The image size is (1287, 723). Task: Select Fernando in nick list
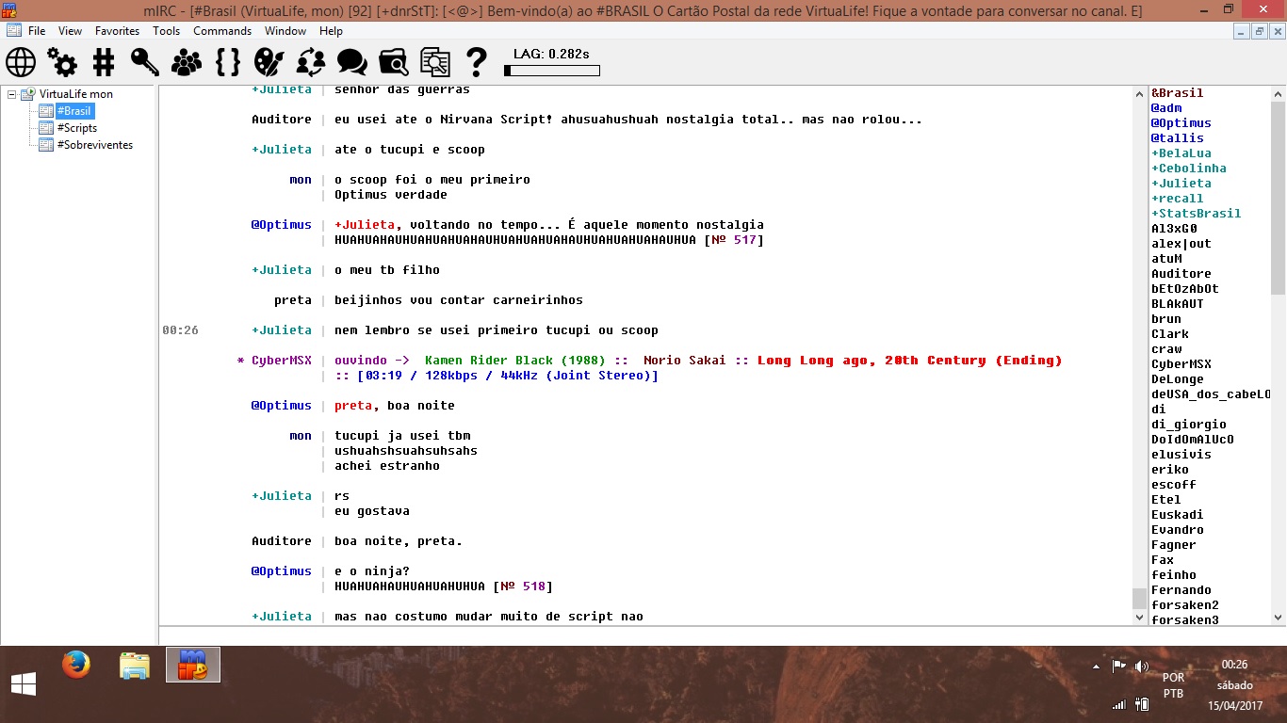[1181, 590]
